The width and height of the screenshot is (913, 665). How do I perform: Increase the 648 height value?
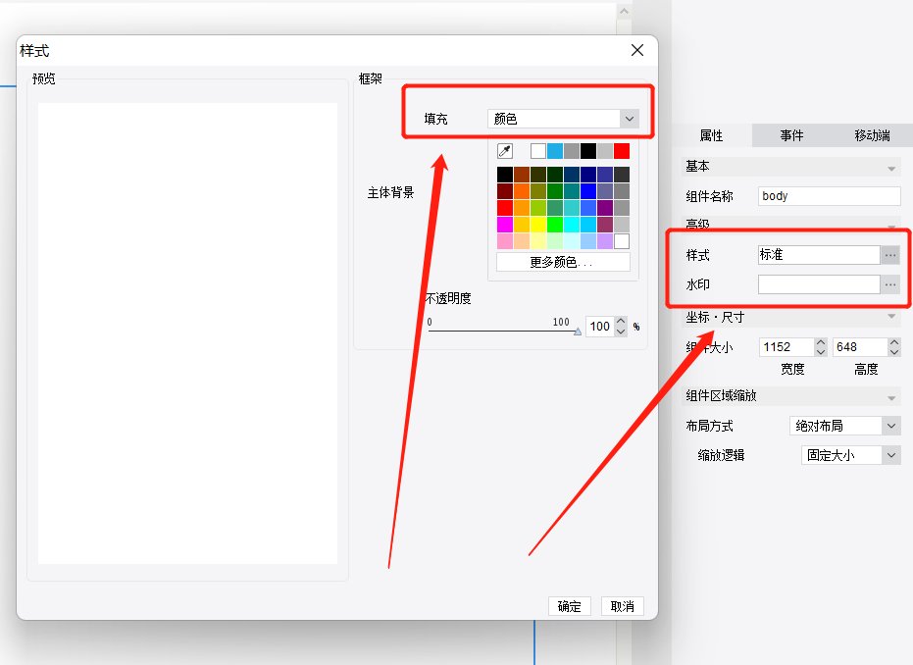(894, 342)
